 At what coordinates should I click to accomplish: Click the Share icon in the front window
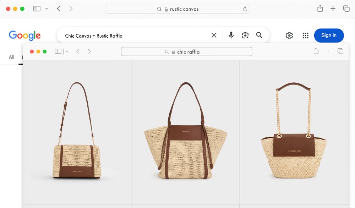point(316,51)
